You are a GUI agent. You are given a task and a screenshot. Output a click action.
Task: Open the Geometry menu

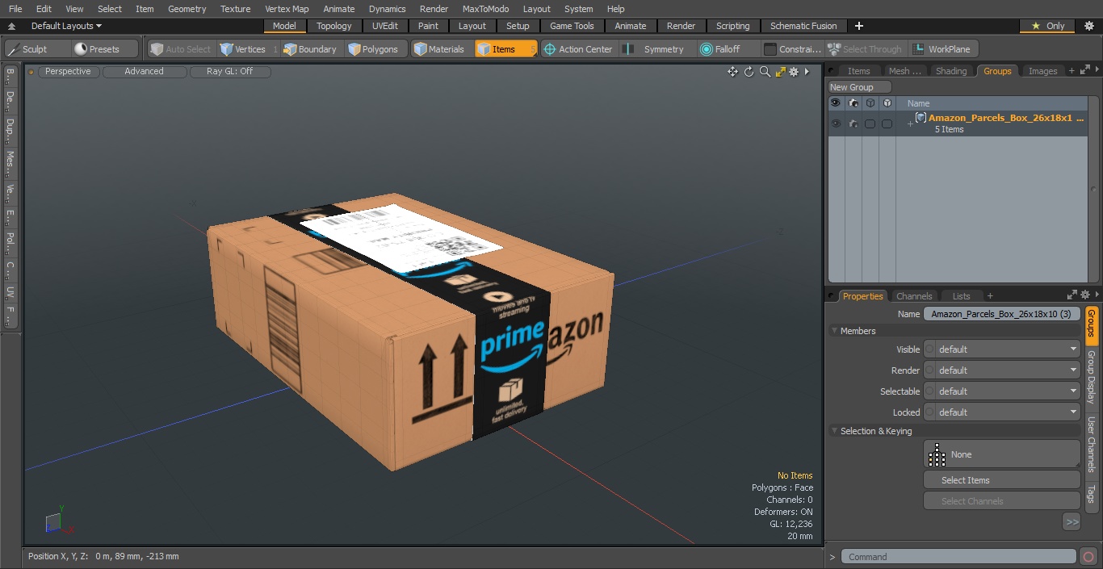click(187, 9)
